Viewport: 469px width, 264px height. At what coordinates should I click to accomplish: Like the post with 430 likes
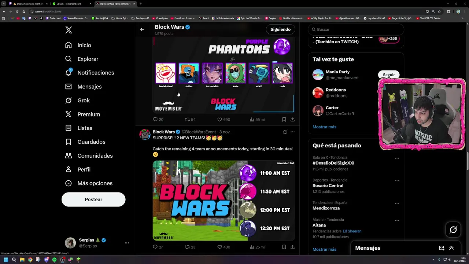pos(224,247)
